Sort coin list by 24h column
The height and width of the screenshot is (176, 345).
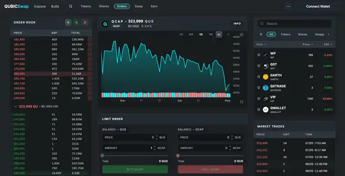tap(328, 44)
